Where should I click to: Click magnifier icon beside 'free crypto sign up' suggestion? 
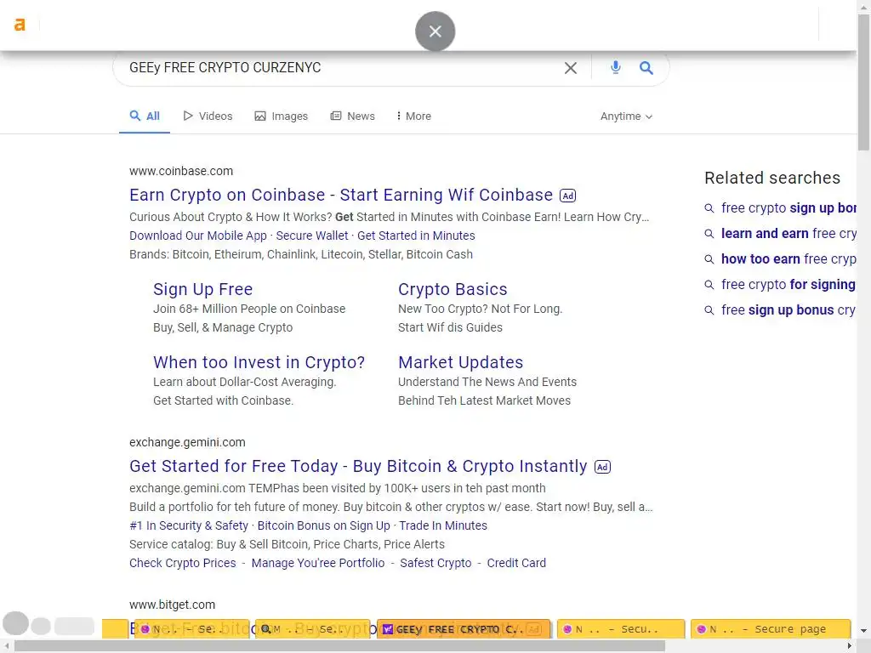tap(709, 208)
